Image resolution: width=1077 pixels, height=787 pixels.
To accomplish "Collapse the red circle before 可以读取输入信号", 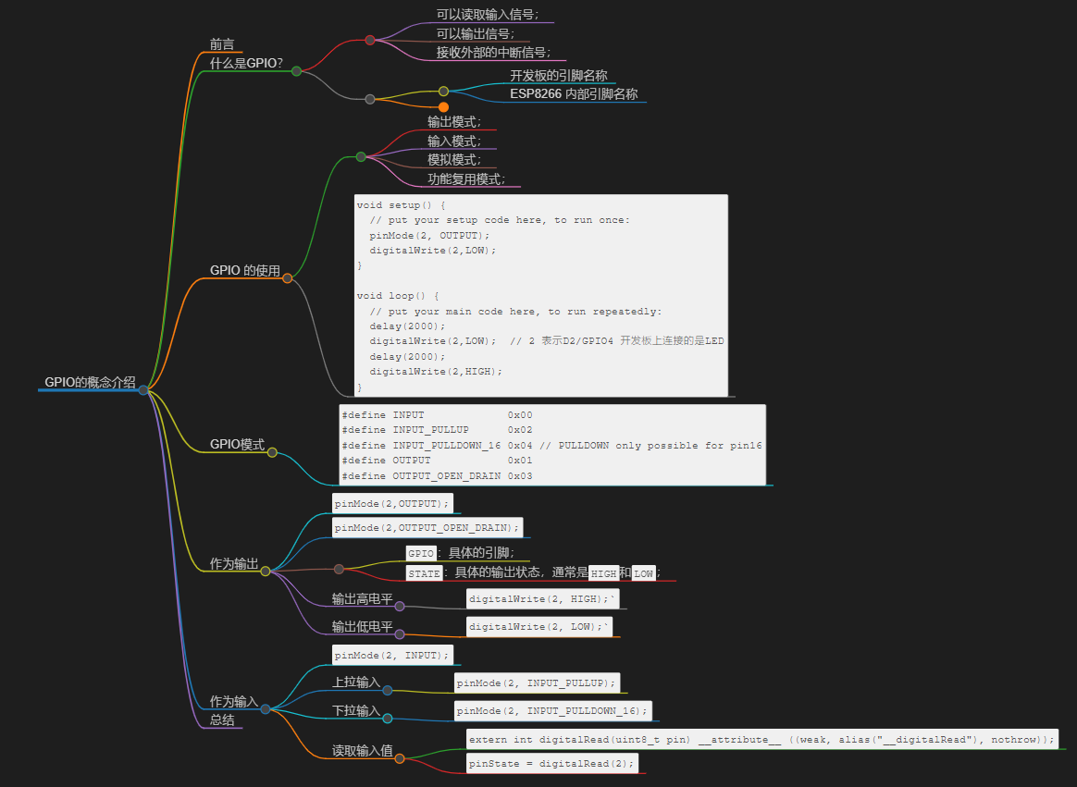I will (x=369, y=40).
